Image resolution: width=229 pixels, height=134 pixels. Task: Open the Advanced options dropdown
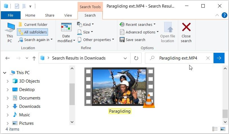coord(139,32)
